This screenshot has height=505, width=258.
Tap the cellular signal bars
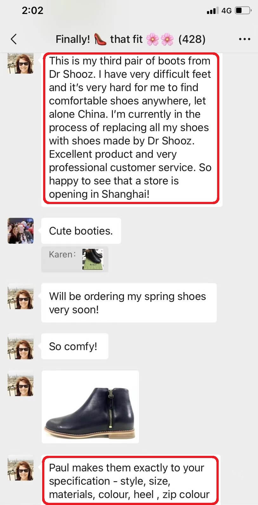211,11
